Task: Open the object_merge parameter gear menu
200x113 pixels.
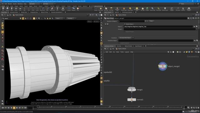Action: (x=188, y=18)
